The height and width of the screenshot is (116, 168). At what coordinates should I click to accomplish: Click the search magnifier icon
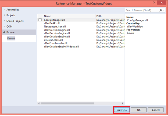tap(160, 10)
